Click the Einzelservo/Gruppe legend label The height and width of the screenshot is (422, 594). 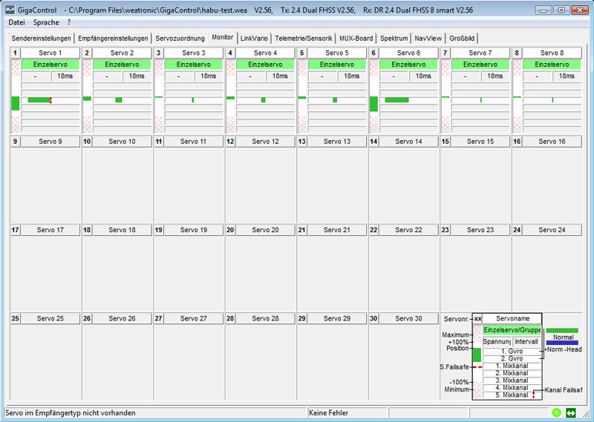pos(512,330)
